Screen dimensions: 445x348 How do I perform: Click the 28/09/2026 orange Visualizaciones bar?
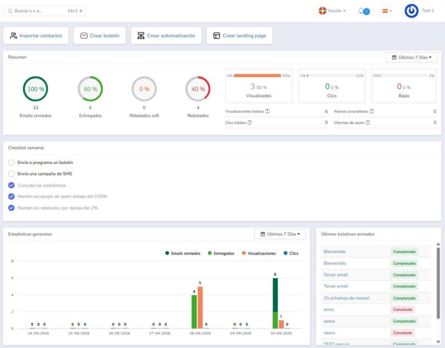coord(200,308)
